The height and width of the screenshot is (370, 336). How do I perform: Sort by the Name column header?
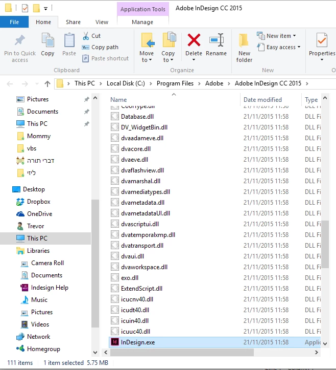[x=118, y=100]
